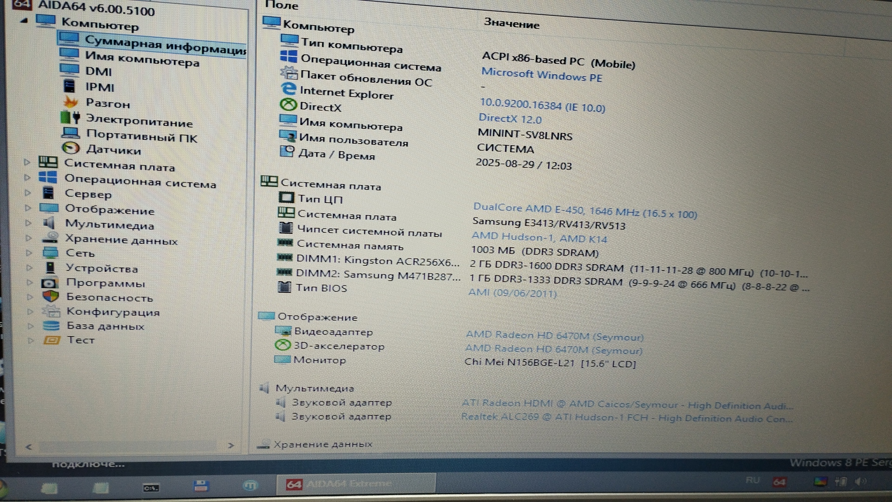Select the Power management (Электропитание) icon
892x502 pixels.
point(70,117)
